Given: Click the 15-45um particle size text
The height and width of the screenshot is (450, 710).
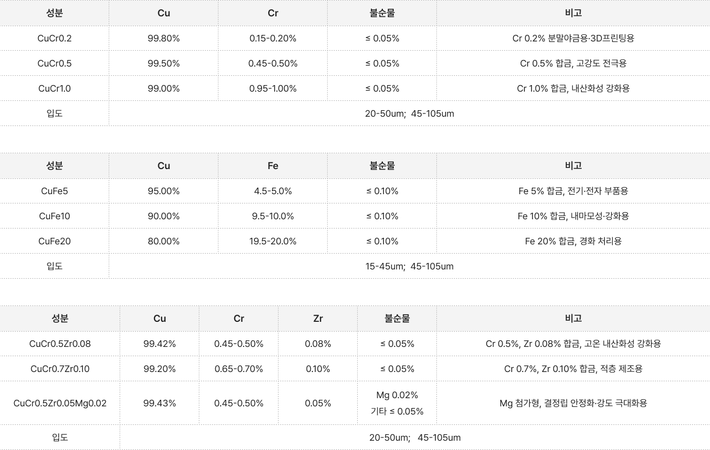Looking at the screenshot, I should pyautogui.click(x=385, y=266).
